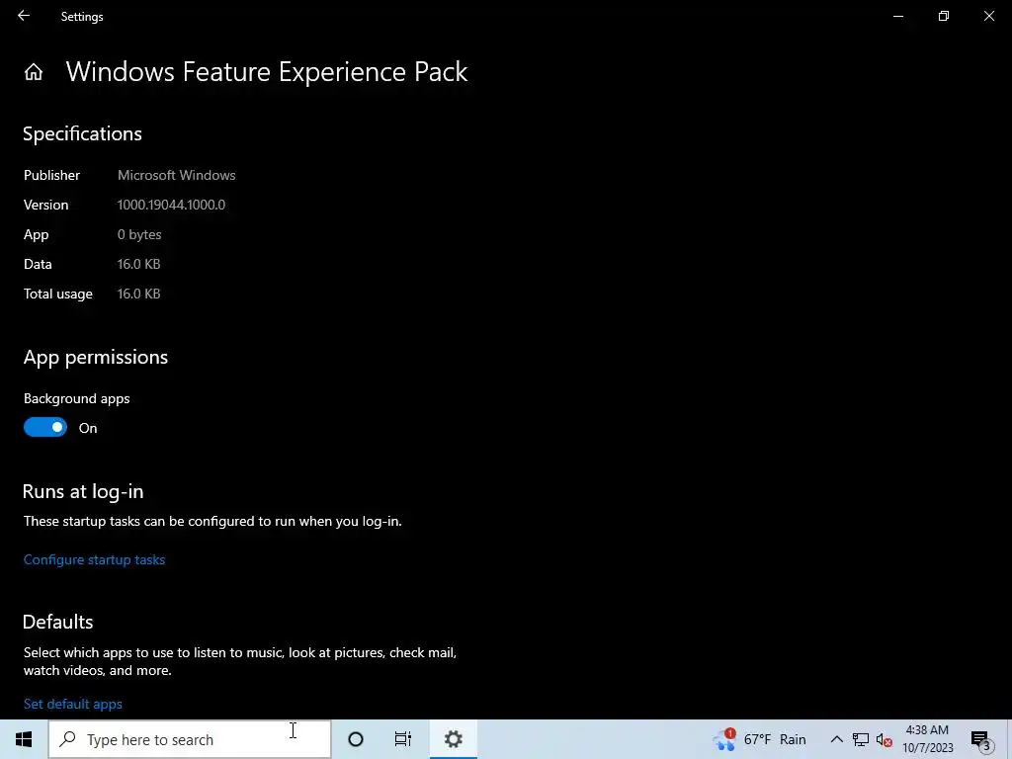Select the Settings gear on the taskbar
The image size is (1012, 759).
[453, 739]
